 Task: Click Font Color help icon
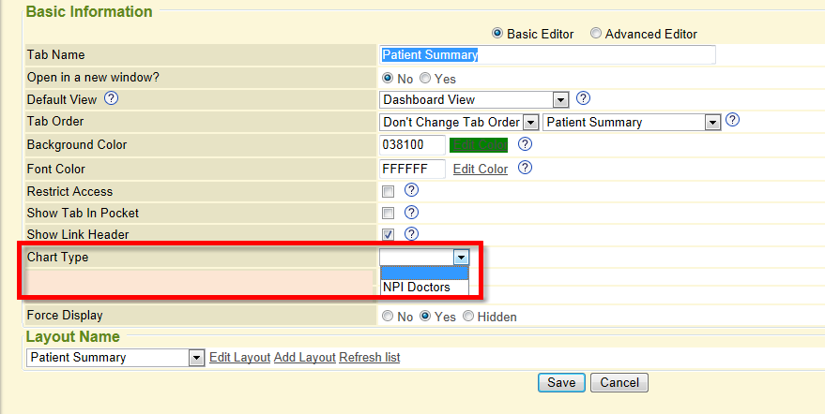point(526,169)
